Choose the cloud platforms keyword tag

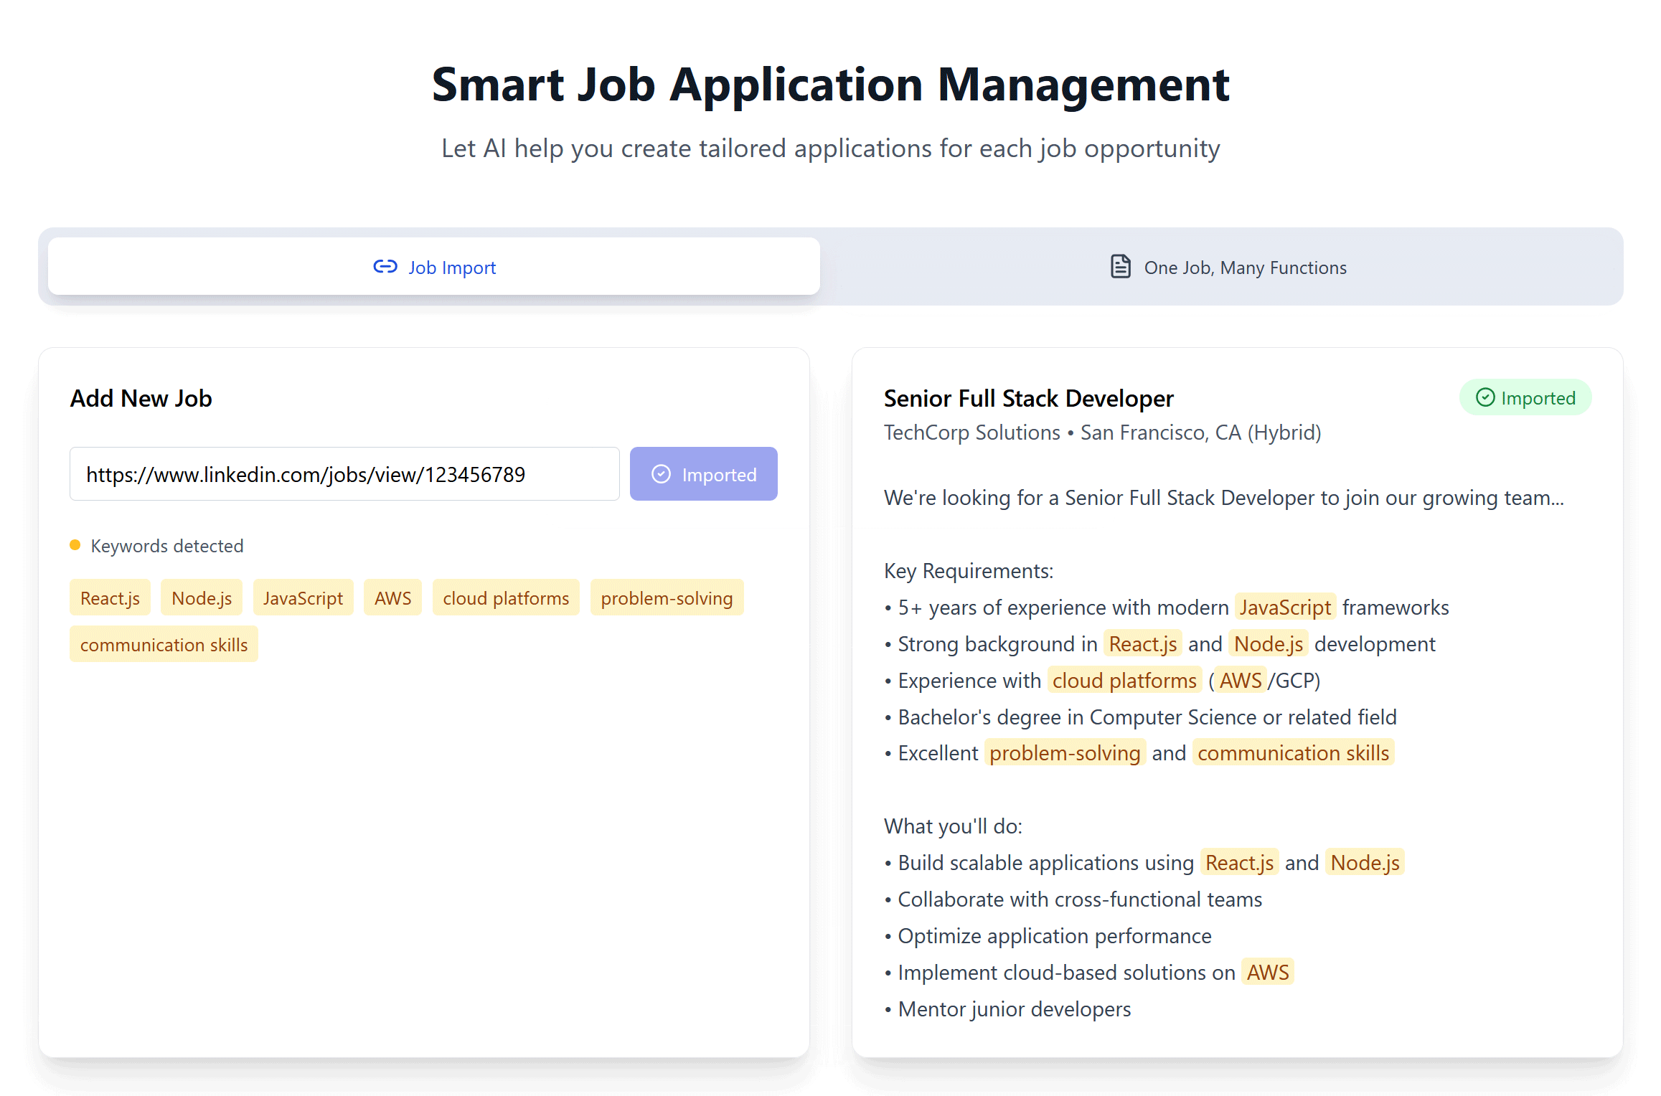[x=506, y=597]
